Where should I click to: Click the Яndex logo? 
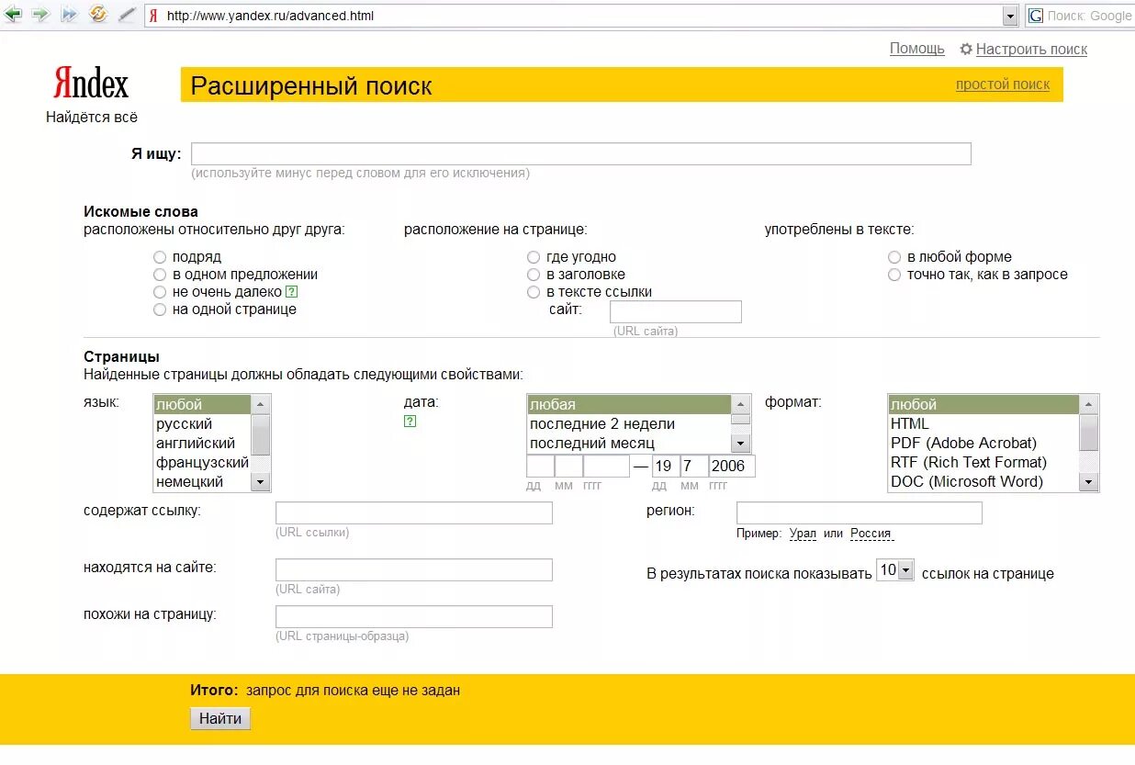click(91, 84)
